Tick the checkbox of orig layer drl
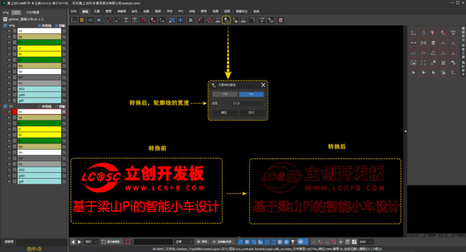 coord(9,77)
